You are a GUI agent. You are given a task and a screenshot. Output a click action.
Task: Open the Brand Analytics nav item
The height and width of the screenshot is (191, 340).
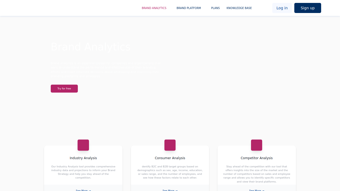(x=154, y=8)
